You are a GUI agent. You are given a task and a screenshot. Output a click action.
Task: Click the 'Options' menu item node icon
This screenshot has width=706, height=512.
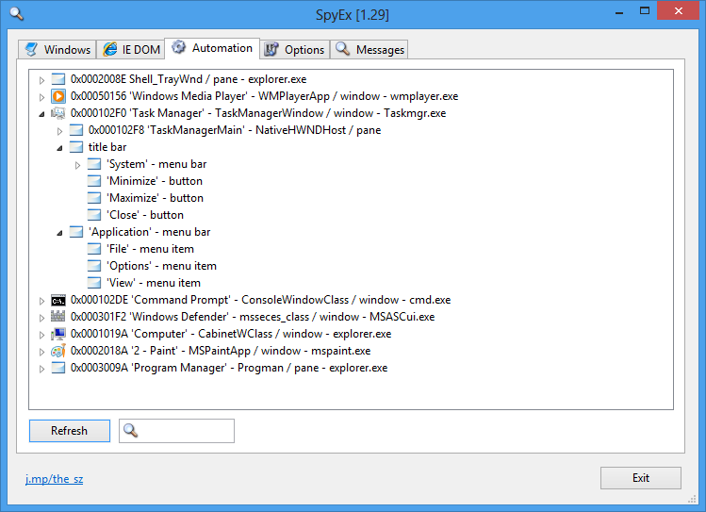94,266
